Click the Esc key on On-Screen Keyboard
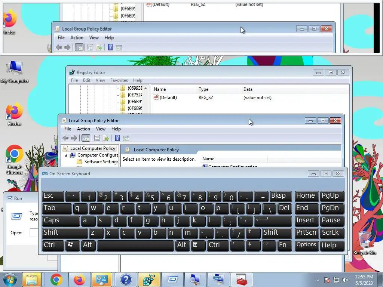The image size is (383, 287). click(53, 196)
